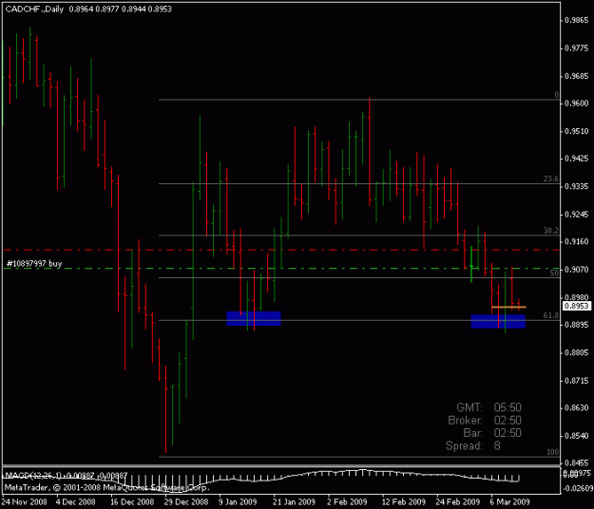
Task: Click the 0.8455 price axis label
Action: 577,462
